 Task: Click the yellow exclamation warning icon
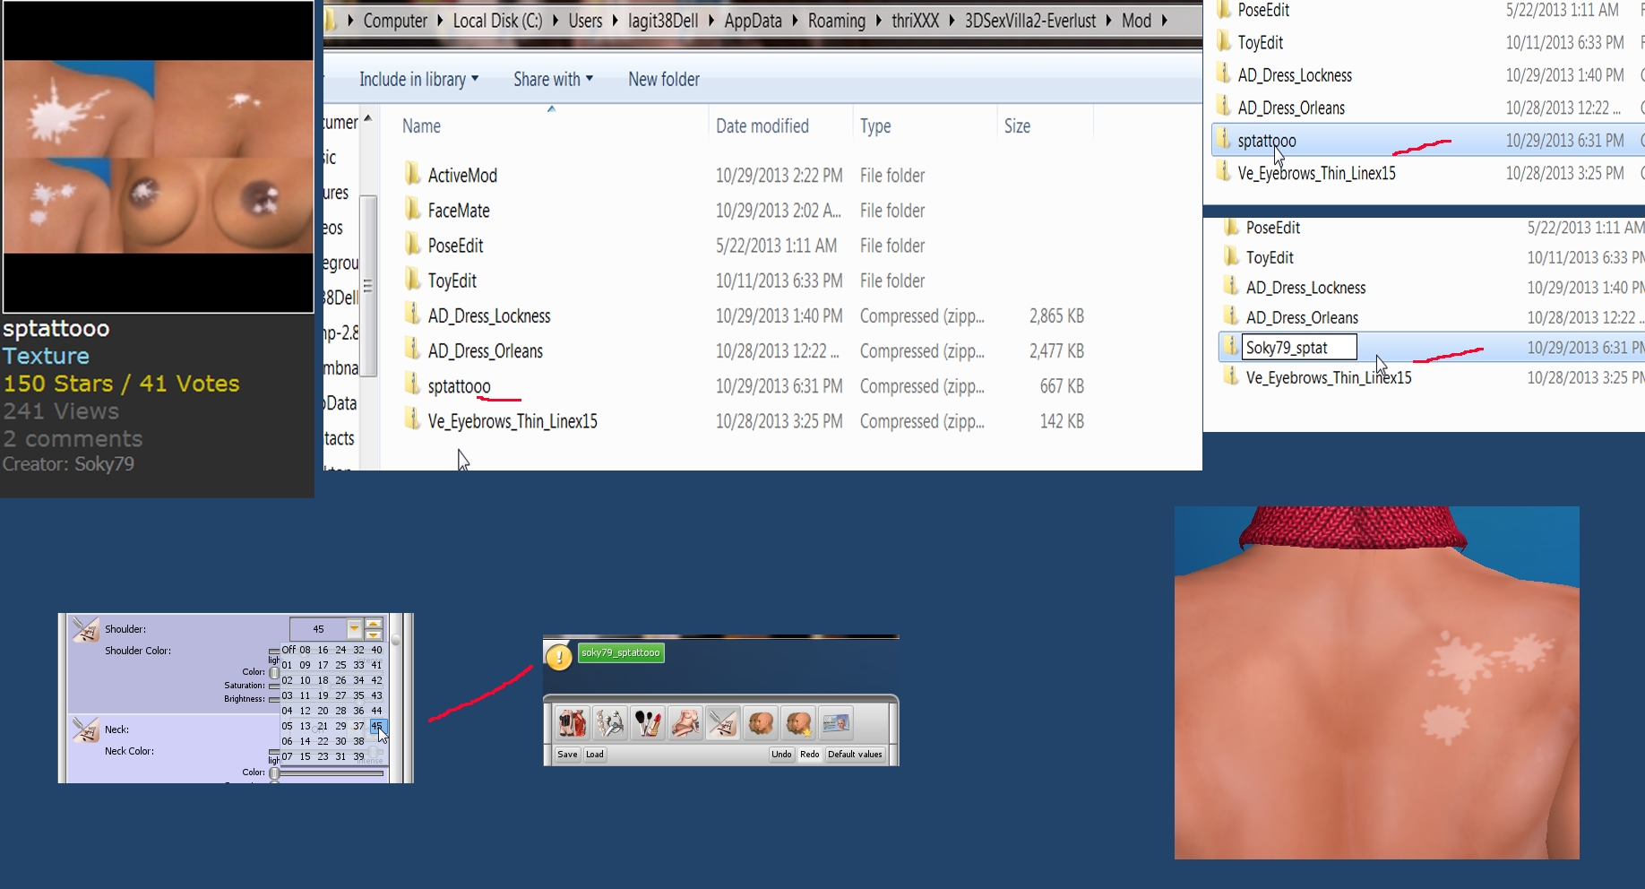coord(559,657)
